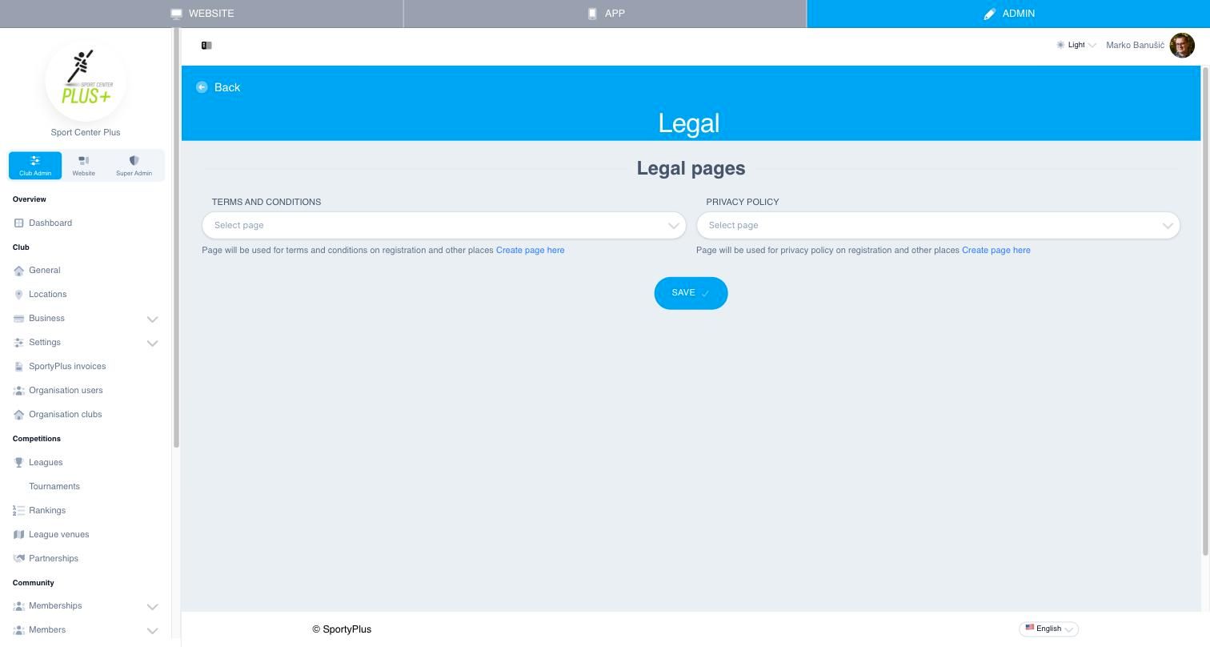Click the SAVE button
The height and width of the screenshot is (647, 1210).
pyautogui.click(x=691, y=293)
